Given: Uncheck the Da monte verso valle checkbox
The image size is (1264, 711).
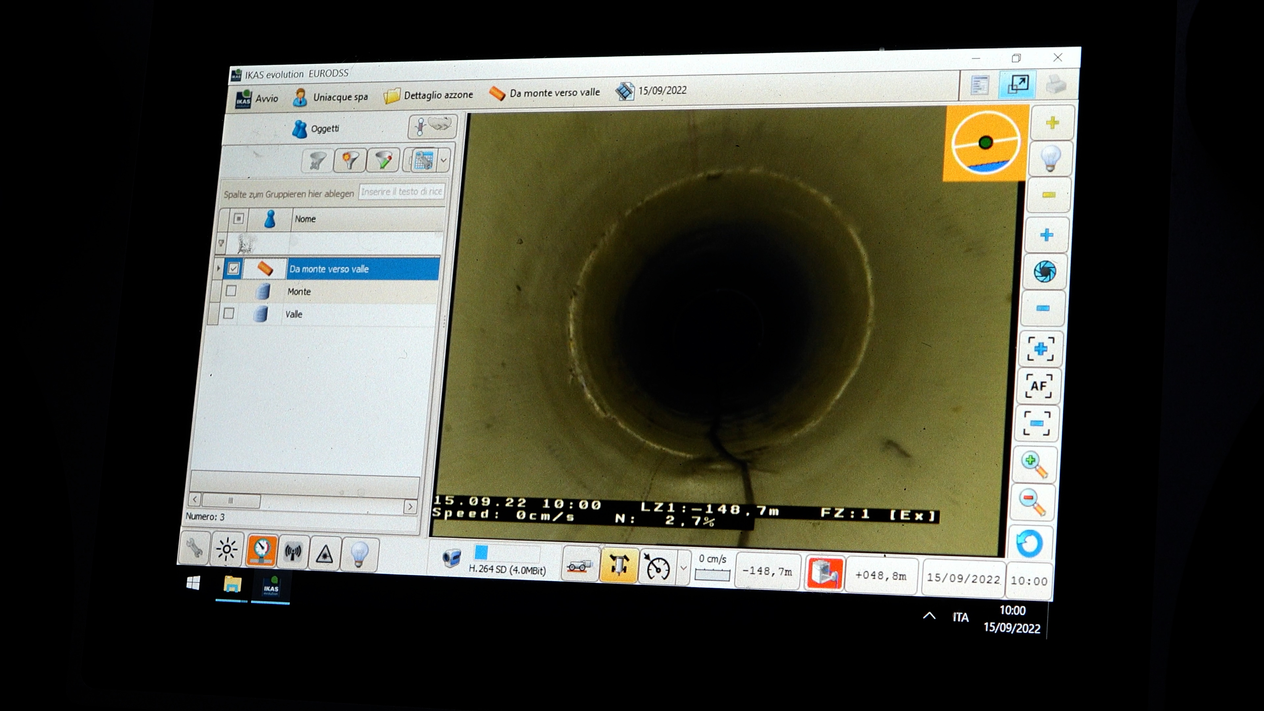Looking at the screenshot, I should pos(233,268).
